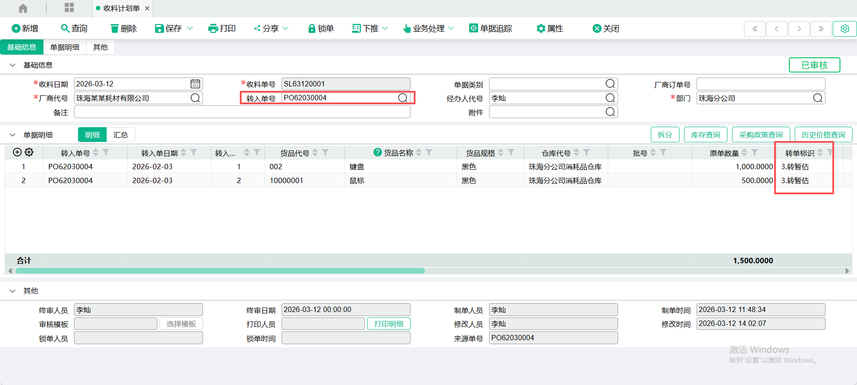Collapse the 基础信息 section

[x=13, y=65]
